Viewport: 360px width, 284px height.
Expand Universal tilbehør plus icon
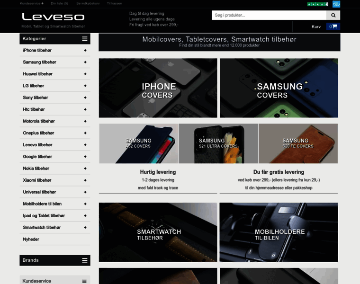85,192
